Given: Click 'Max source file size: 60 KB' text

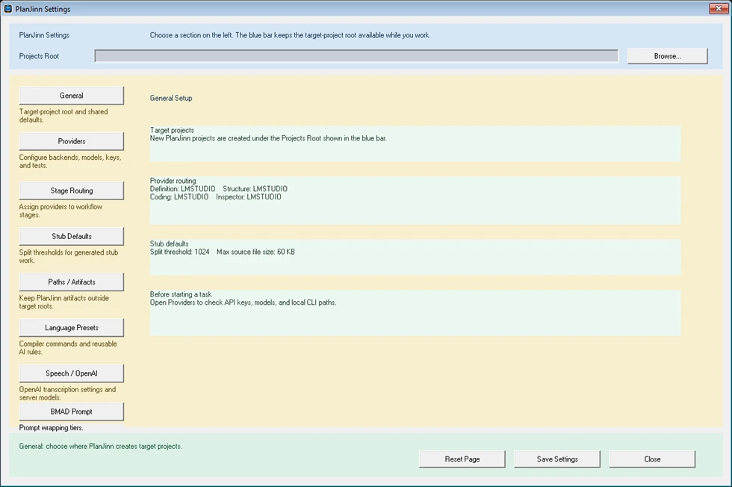Looking at the screenshot, I should (255, 252).
